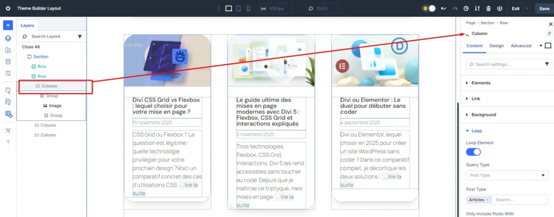Click the filter icon in Search settings
Viewport: 554px width, 217px height.
pyautogui.click(x=547, y=64)
